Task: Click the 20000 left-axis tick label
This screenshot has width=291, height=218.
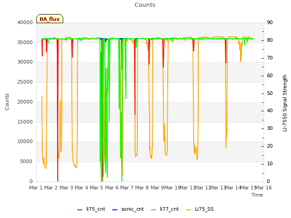Action: tap(25, 102)
